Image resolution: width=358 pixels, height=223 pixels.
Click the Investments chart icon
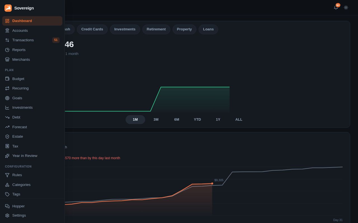7,108
